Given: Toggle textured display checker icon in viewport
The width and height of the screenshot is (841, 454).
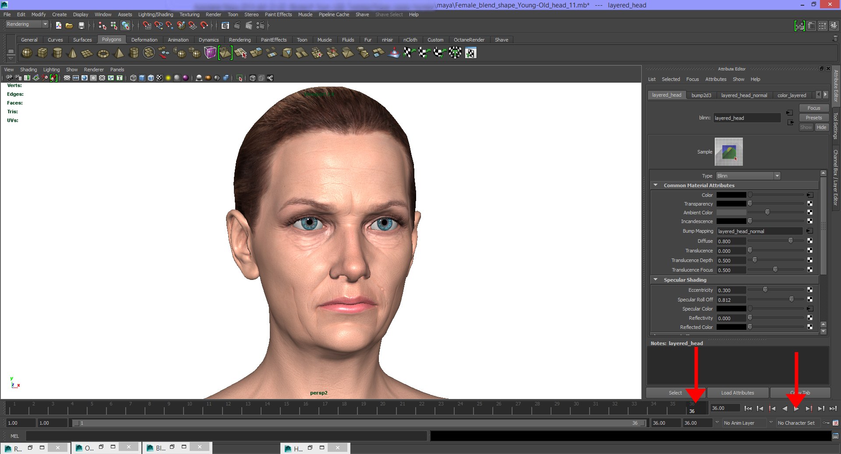Looking at the screenshot, I should pos(159,78).
